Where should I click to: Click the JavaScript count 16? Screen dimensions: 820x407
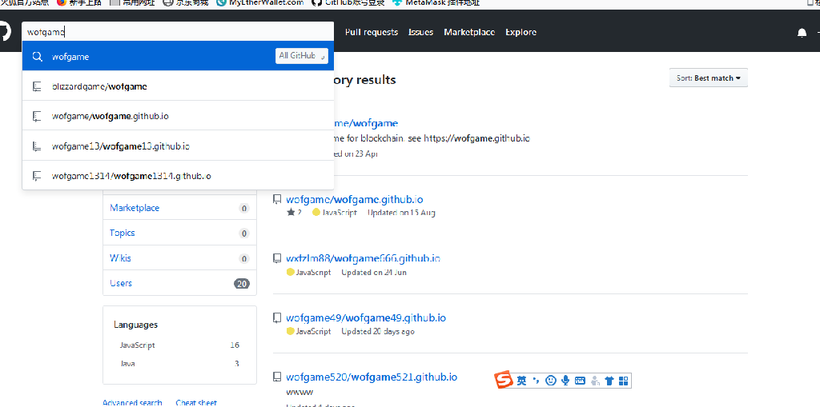click(x=235, y=345)
